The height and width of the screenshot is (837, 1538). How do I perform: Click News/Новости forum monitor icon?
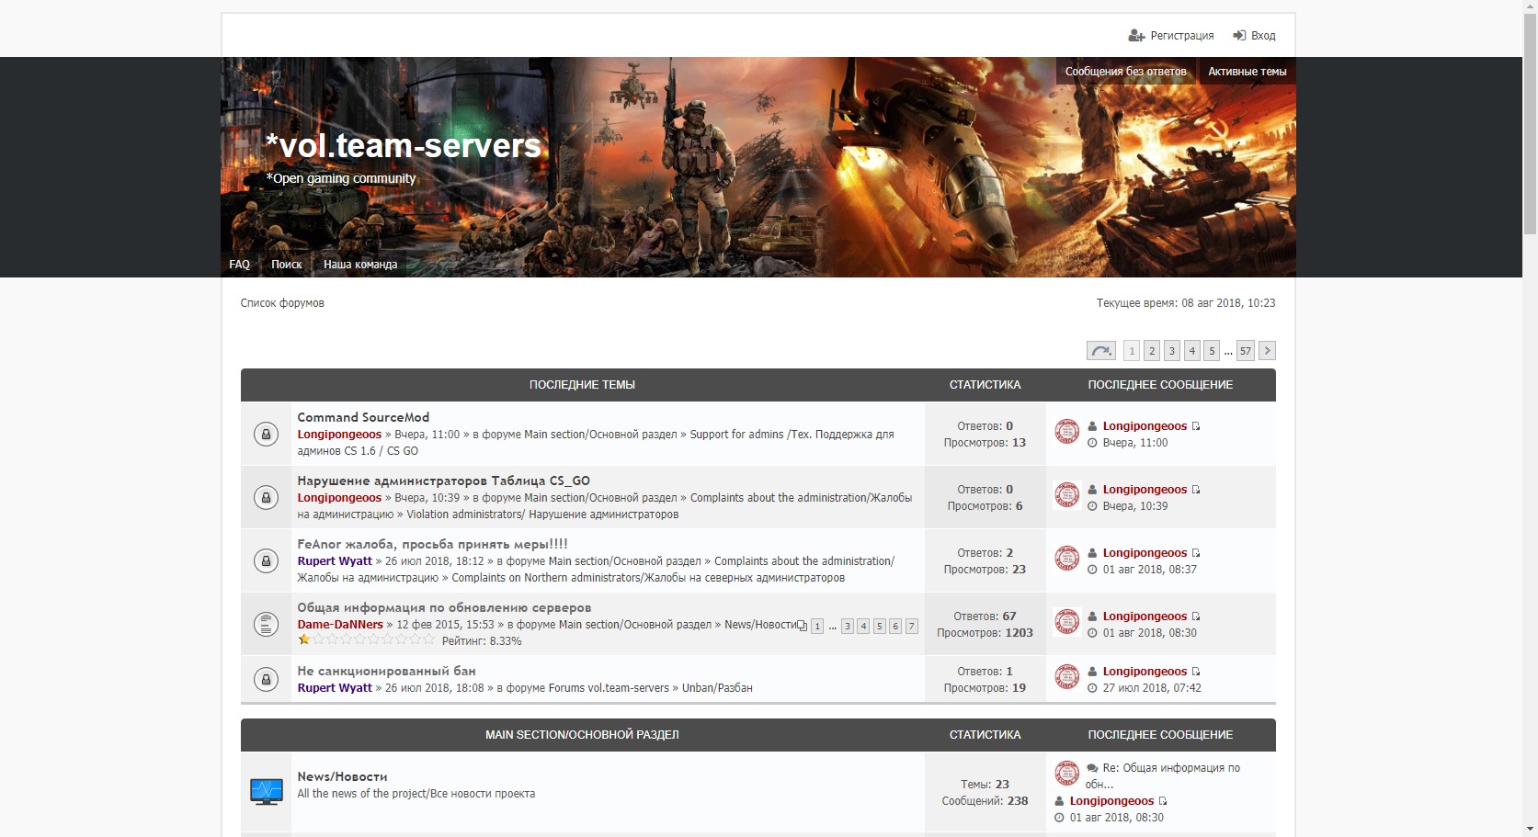pos(267,792)
